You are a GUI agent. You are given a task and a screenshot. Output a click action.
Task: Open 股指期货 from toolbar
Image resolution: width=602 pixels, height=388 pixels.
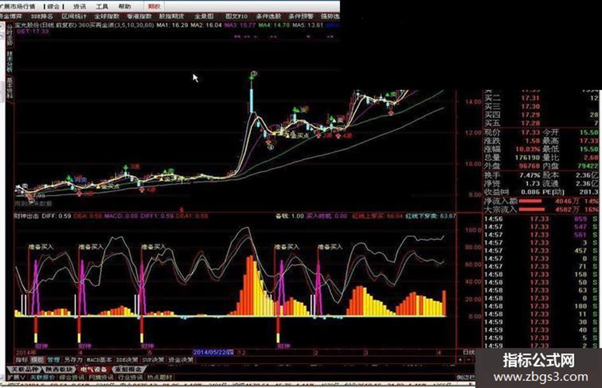tap(171, 16)
